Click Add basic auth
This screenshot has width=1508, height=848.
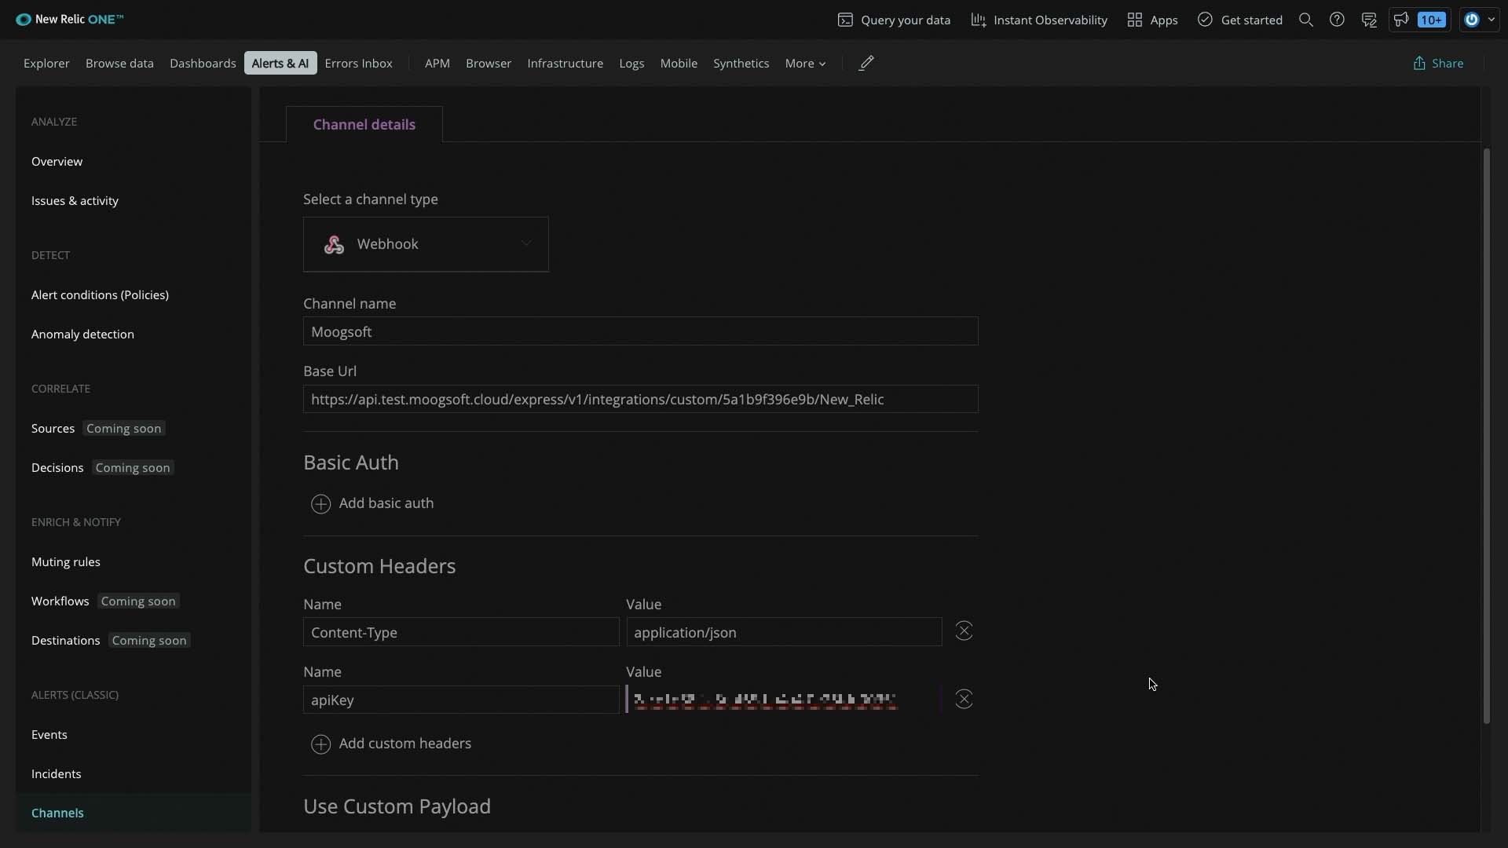pyautogui.click(x=372, y=503)
